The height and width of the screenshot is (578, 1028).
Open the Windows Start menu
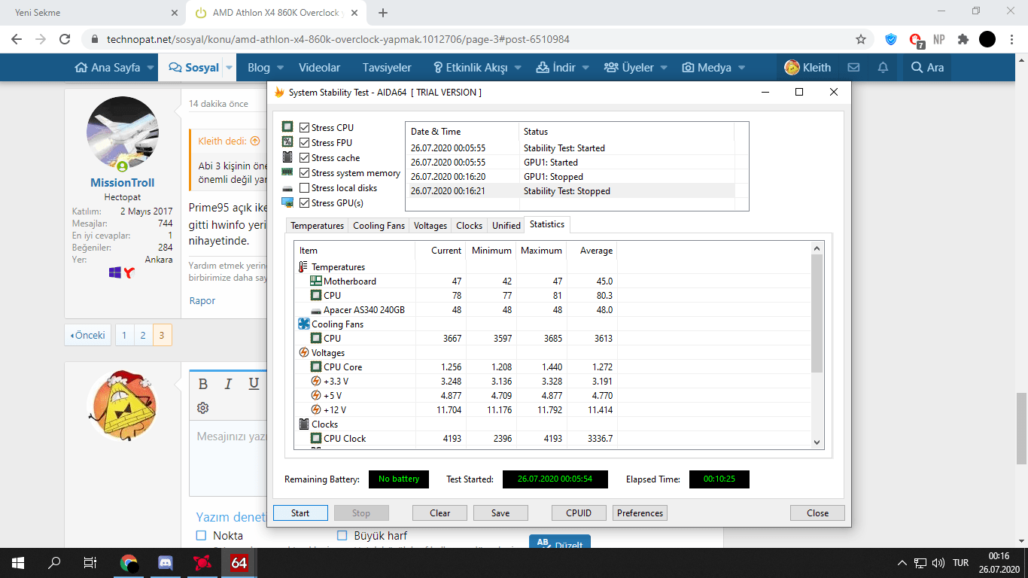[18, 562]
